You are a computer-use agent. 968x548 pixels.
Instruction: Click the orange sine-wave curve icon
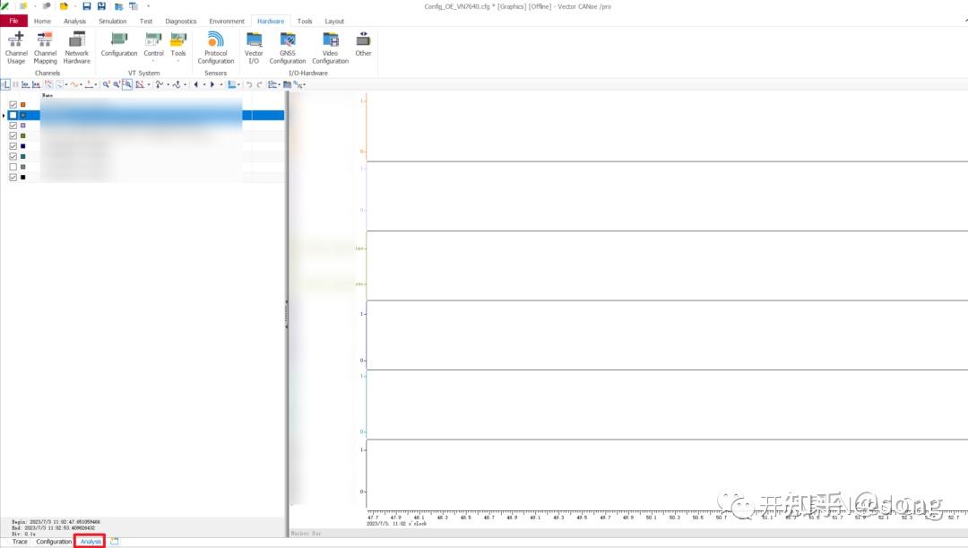74,84
